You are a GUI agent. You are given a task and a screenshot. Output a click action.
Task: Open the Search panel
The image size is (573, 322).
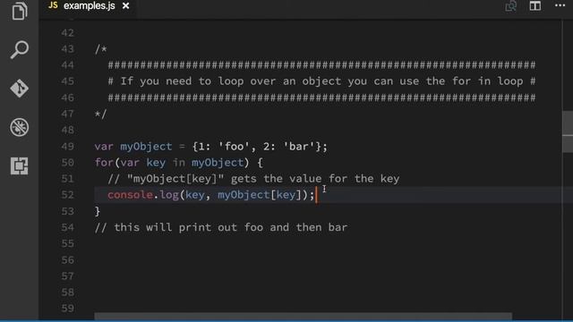point(20,50)
